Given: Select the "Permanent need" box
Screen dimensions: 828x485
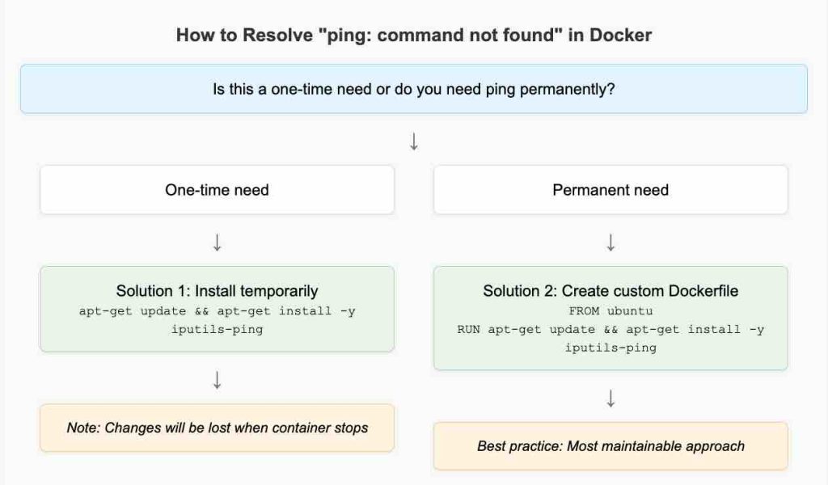Looking at the screenshot, I should click(x=610, y=190).
